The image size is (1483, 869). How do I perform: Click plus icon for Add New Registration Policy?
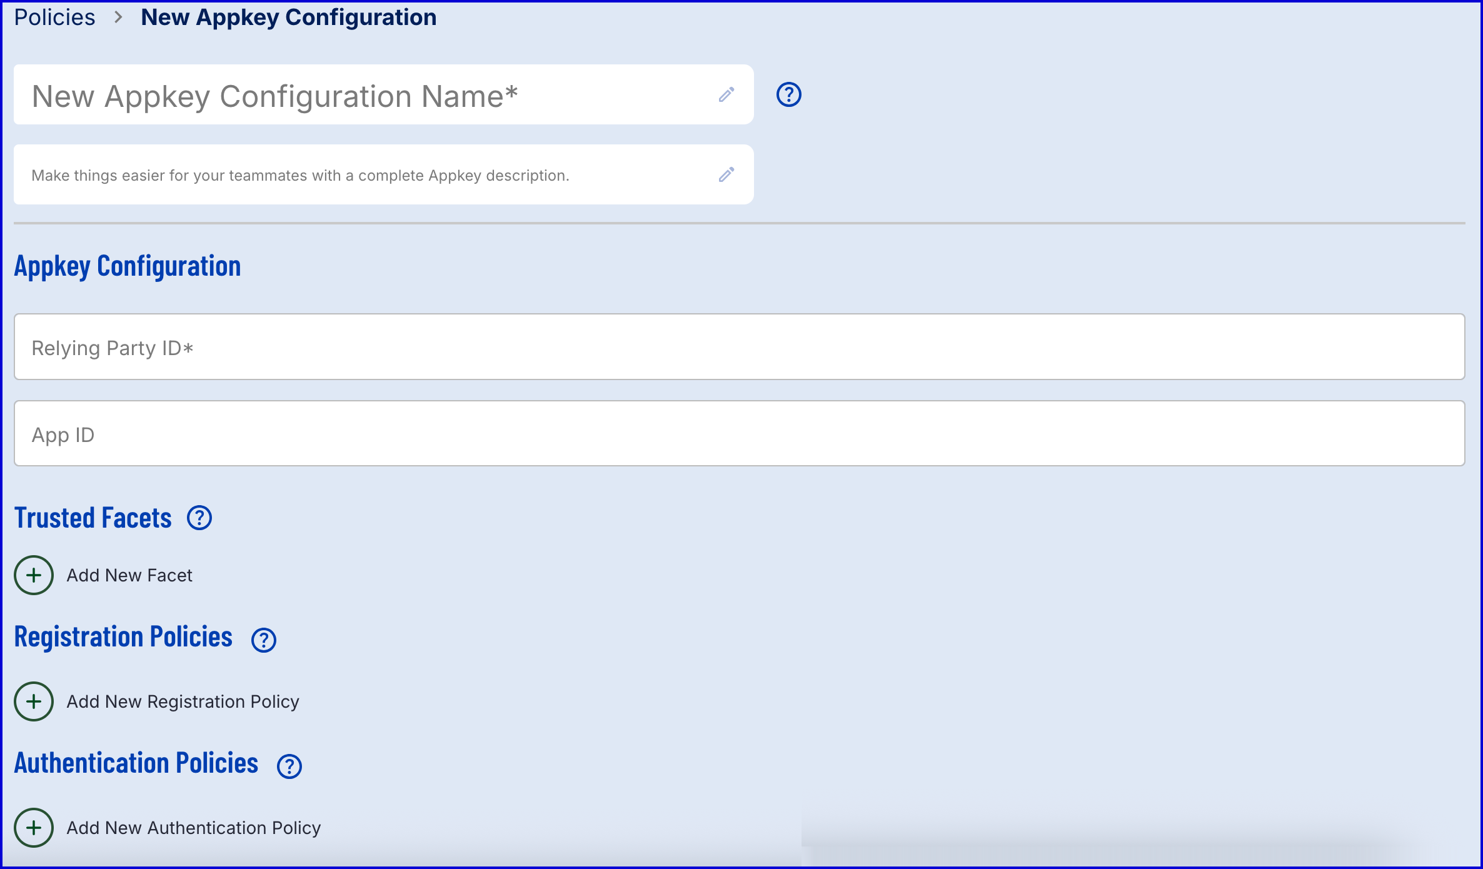(x=34, y=701)
